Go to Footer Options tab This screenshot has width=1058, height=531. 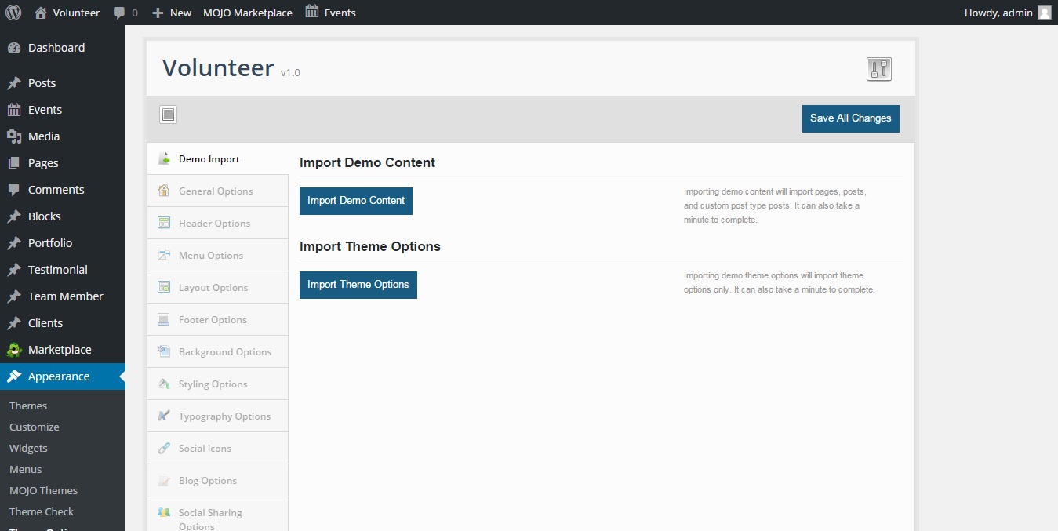point(218,319)
